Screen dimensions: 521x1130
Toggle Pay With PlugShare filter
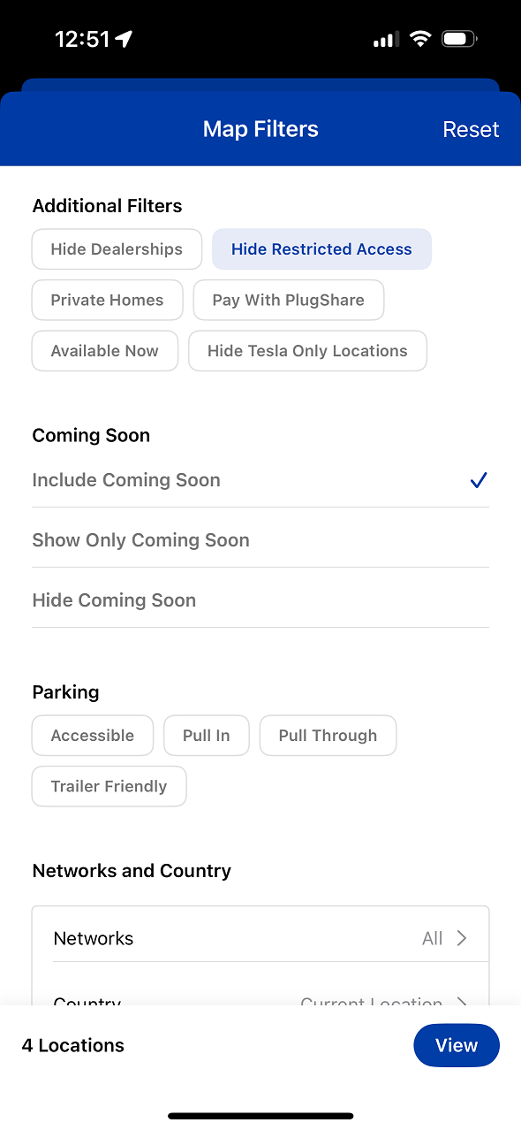tap(289, 300)
